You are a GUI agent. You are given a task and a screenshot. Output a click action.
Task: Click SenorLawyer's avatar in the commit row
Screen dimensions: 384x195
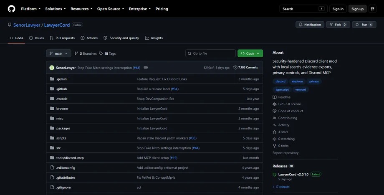52,68
